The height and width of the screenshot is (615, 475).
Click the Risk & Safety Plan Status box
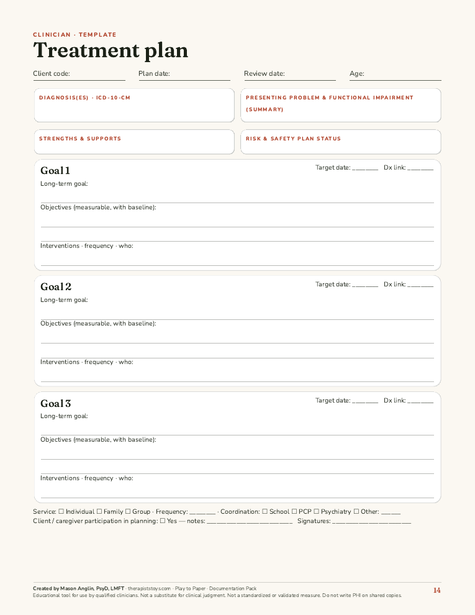[x=341, y=142]
